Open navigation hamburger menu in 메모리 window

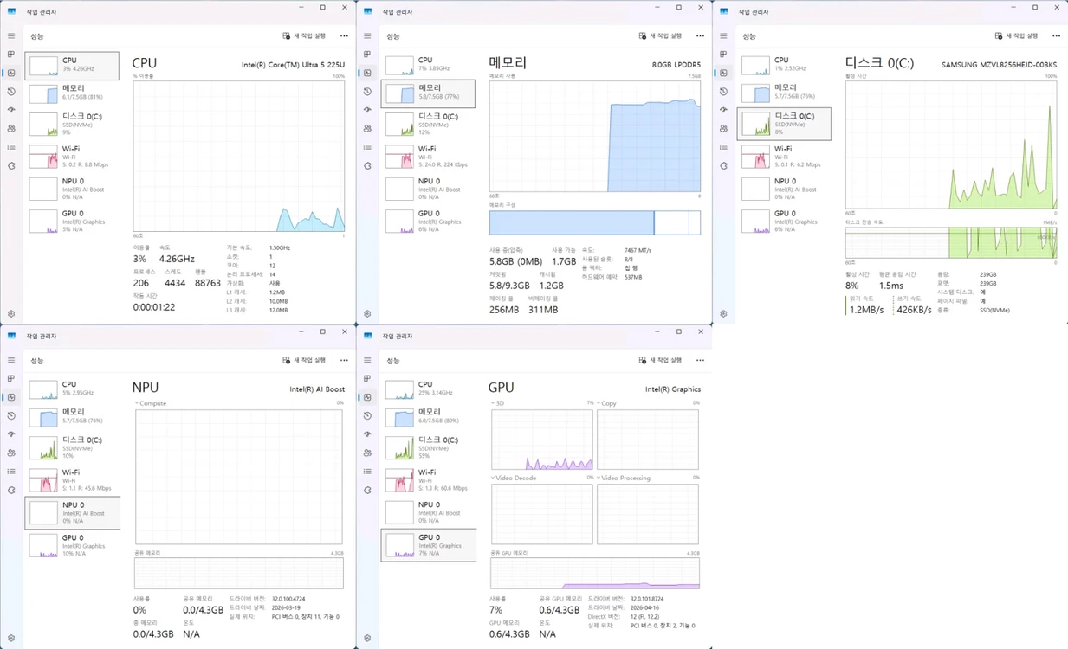point(367,36)
